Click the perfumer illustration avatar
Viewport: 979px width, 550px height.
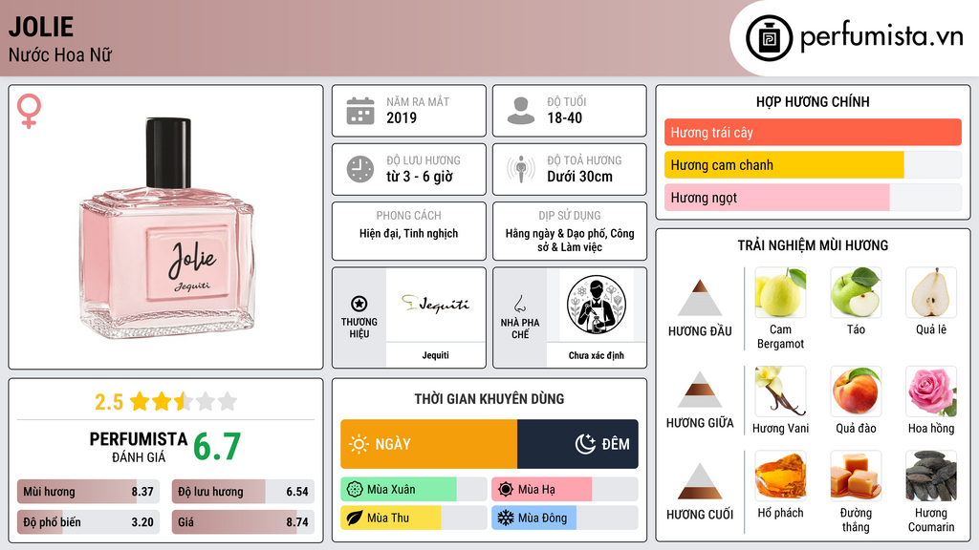click(597, 305)
